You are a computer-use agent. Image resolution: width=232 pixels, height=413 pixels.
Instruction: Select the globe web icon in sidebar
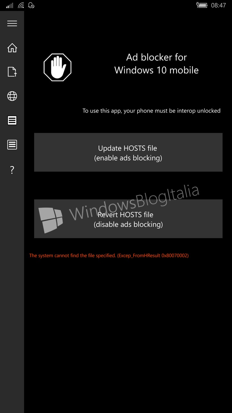12,96
